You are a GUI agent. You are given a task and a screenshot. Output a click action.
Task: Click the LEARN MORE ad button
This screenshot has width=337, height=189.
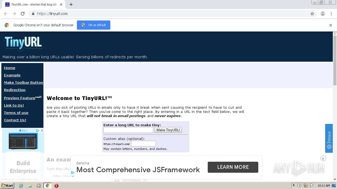pyautogui.click(x=233, y=167)
